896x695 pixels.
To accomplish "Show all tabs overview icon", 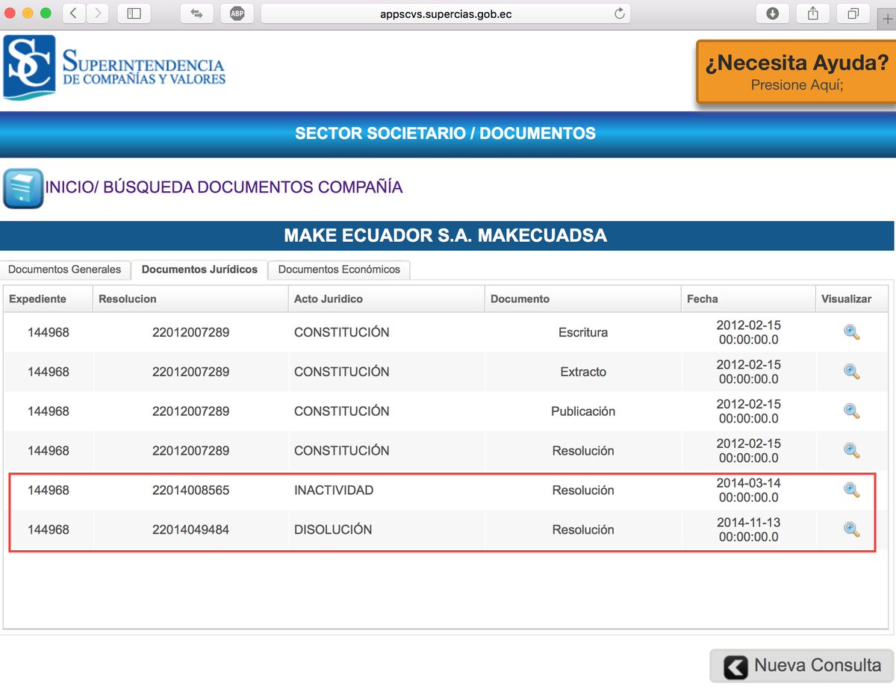I will [853, 13].
